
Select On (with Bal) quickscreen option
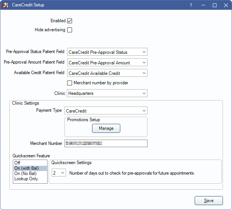[x=30, y=168]
